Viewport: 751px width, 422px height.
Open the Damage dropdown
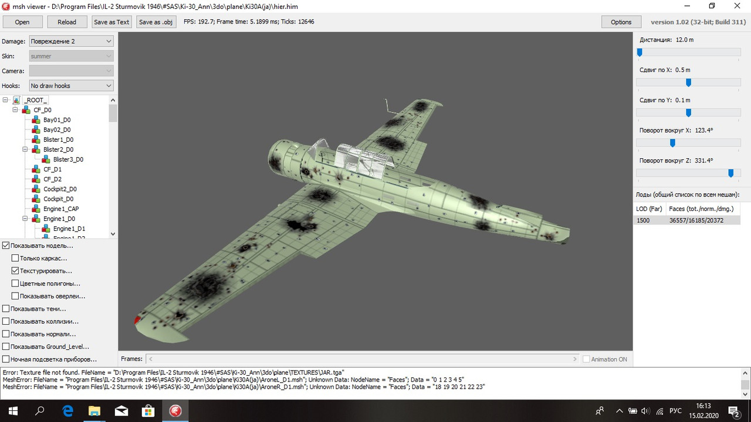pyautogui.click(x=71, y=41)
